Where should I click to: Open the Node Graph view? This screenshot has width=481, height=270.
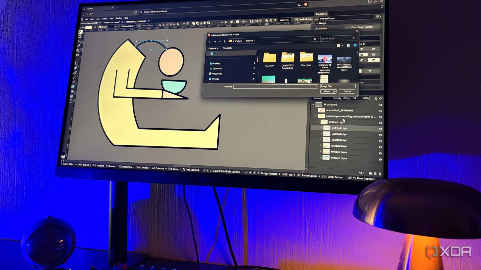(x=304, y=19)
